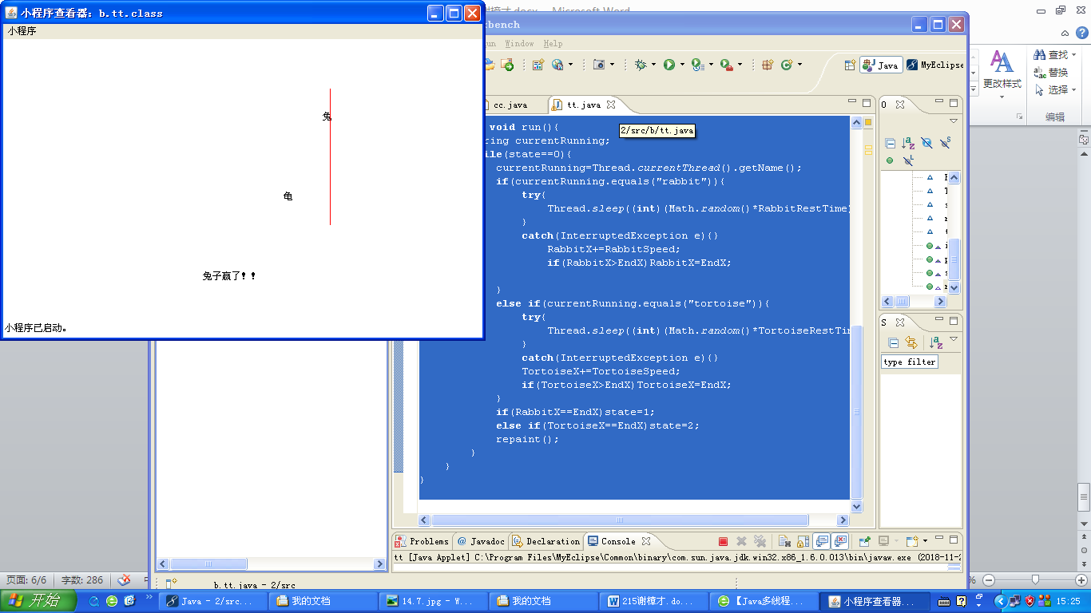Image resolution: width=1091 pixels, height=613 pixels.
Task: Click the Link with Editor arrows icon in lower panel
Action: (911, 343)
